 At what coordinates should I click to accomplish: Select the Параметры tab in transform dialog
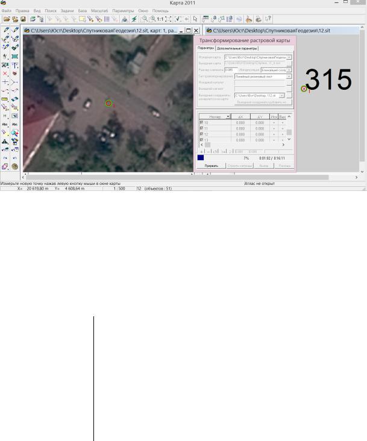205,48
